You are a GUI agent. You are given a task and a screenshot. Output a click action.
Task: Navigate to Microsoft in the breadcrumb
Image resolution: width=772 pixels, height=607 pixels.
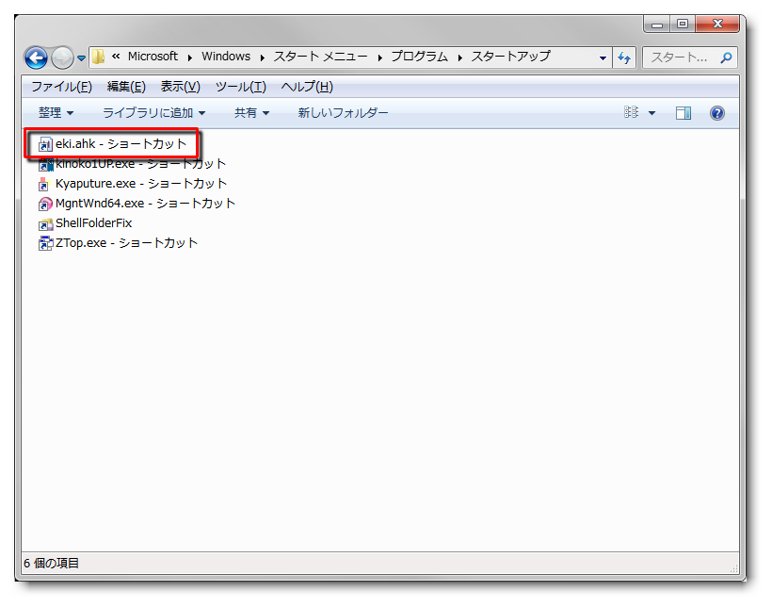(153, 57)
